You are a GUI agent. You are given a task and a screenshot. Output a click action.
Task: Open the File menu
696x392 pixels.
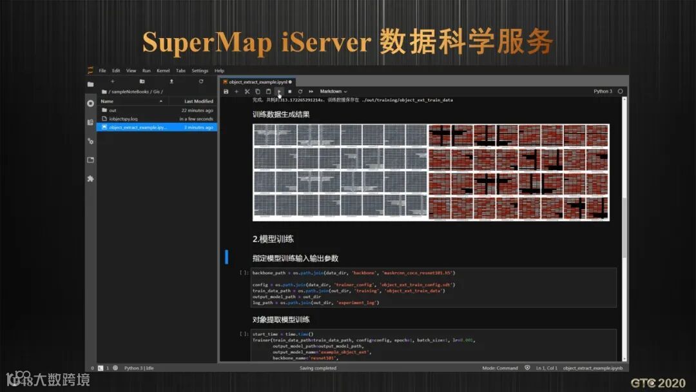pos(102,70)
